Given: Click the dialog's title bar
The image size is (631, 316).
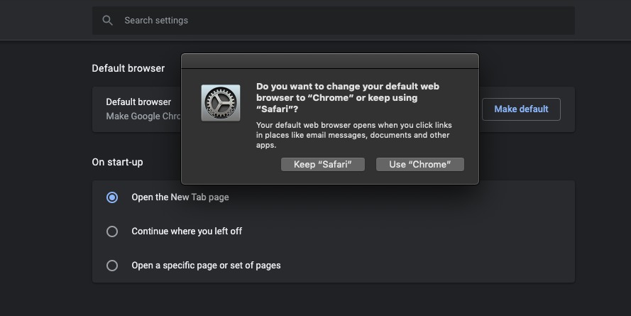Looking at the screenshot, I should point(330,61).
